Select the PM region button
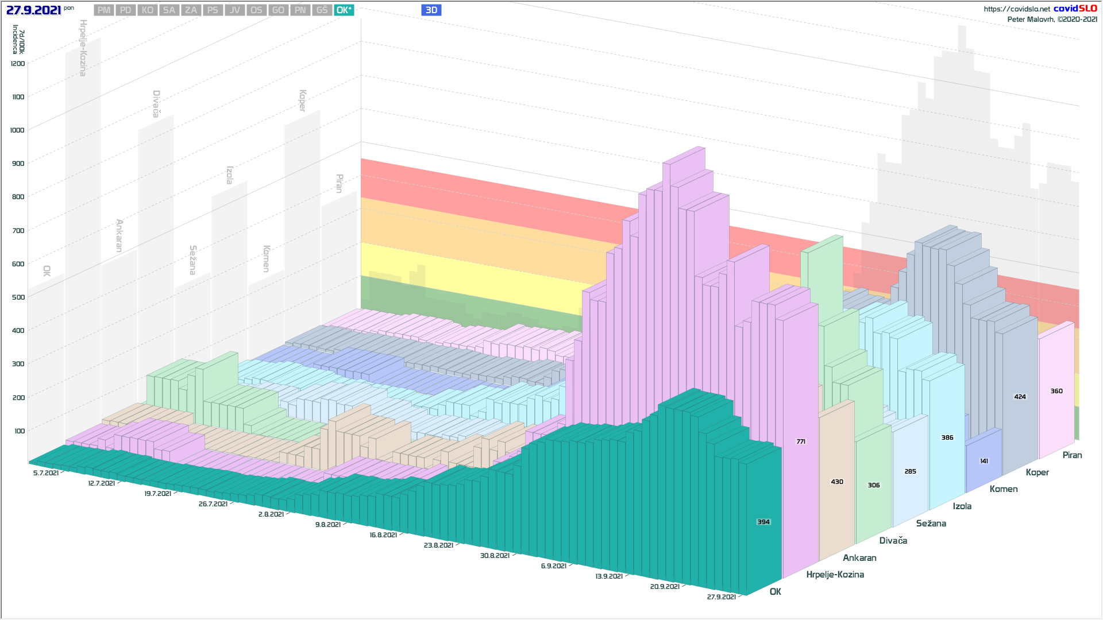 (x=104, y=10)
